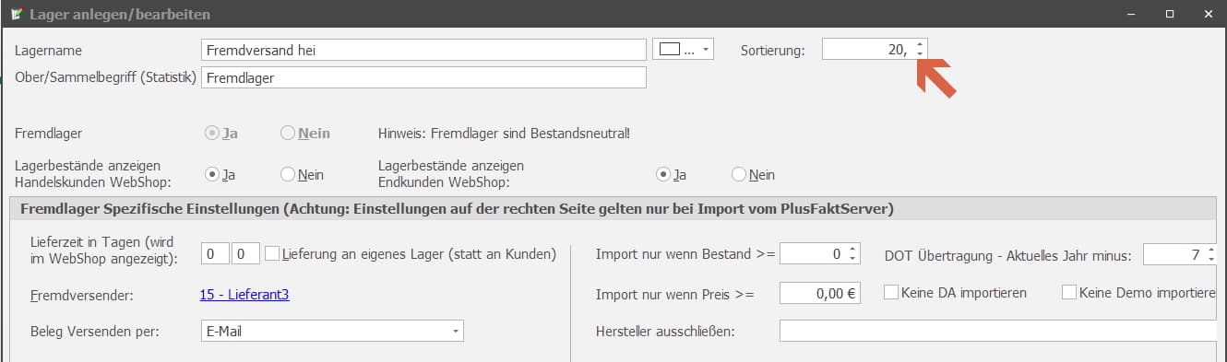Maximize the Lager anlegen/bearbeiten window
This screenshot has width=1227, height=362.
[x=1169, y=14]
